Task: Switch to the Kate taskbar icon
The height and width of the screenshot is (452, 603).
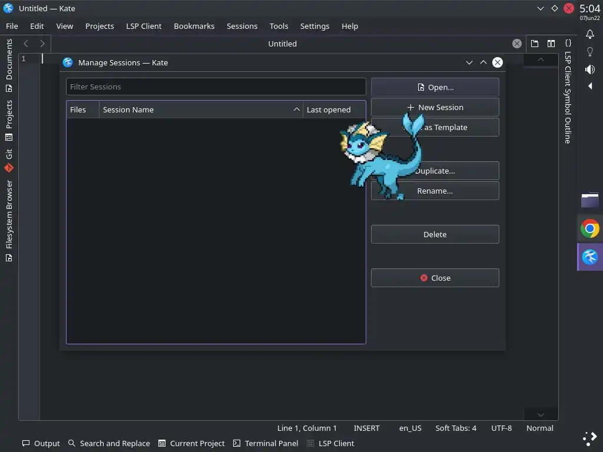Action: pyautogui.click(x=590, y=257)
